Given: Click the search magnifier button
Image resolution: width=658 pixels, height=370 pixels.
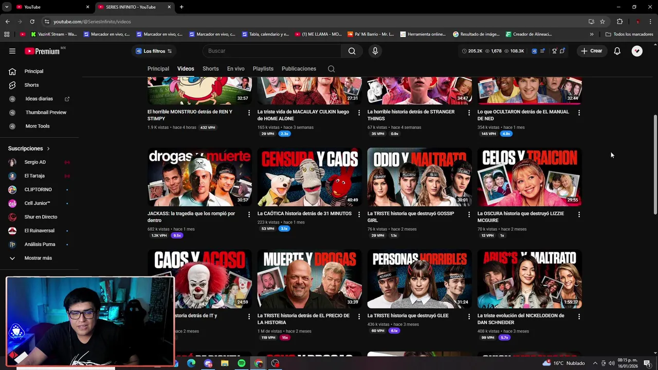Looking at the screenshot, I should pos(352,51).
